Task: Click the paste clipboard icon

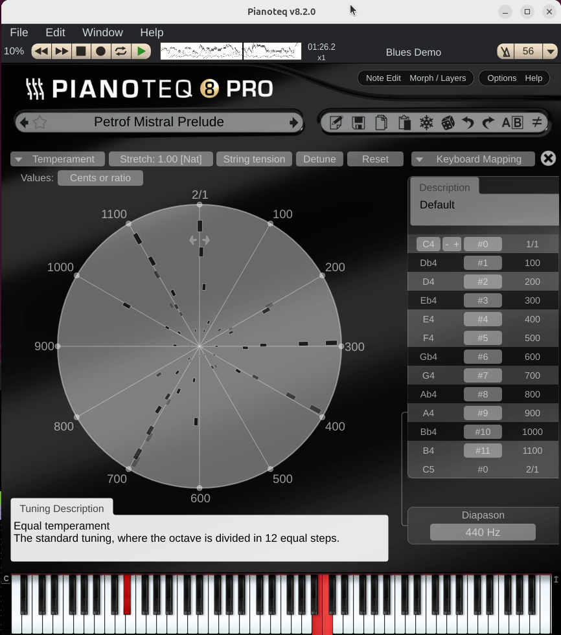Action: point(404,122)
